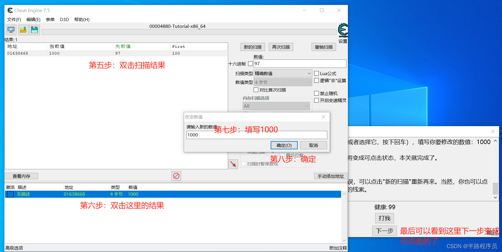
Task: Click the 地址 column header in results
Action: pyautogui.click(x=26, y=46)
